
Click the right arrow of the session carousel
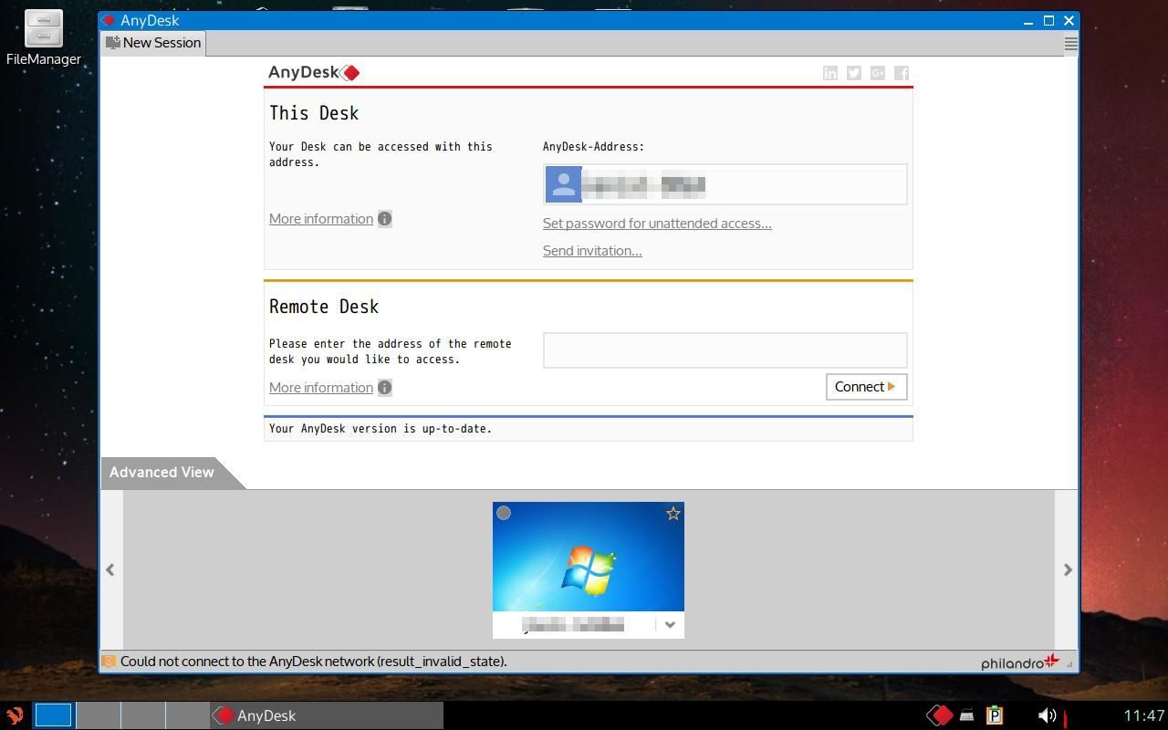[x=1067, y=569]
